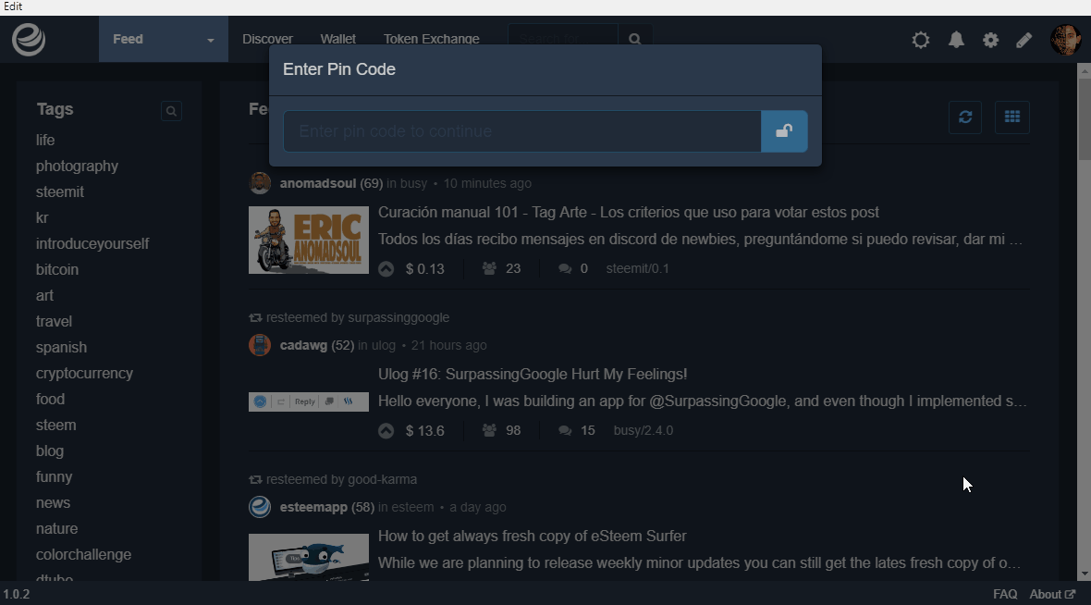The width and height of the screenshot is (1091, 605).
Task: Open the FAQ link in footer
Action: tap(1005, 594)
